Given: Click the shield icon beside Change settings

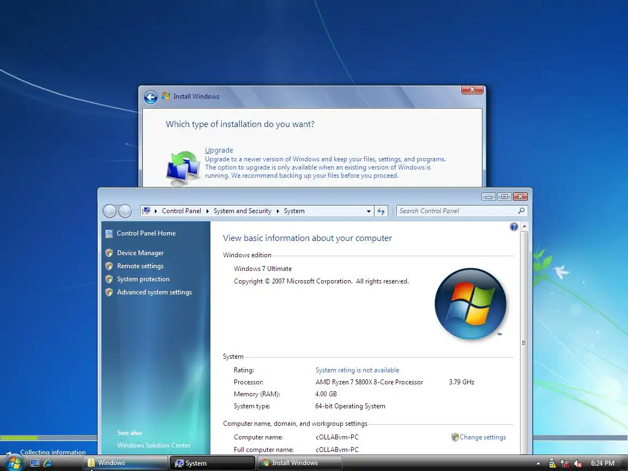Looking at the screenshot, I should click(455, 437).
